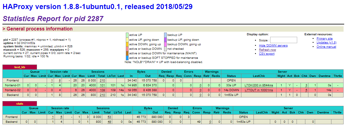
Task: Click the '14s DOWN' status cell
Action: coord(231,90)
